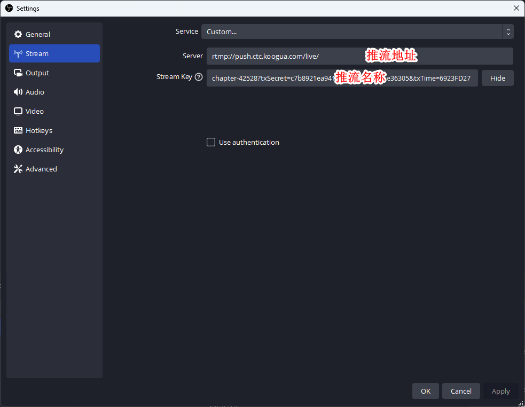Click the Cancel button
This screenshot has height=407, width=525.
pyautogui.click(x=461, y=391)
